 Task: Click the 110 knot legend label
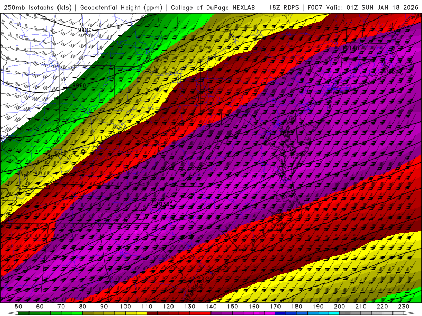tap(147, 307)
